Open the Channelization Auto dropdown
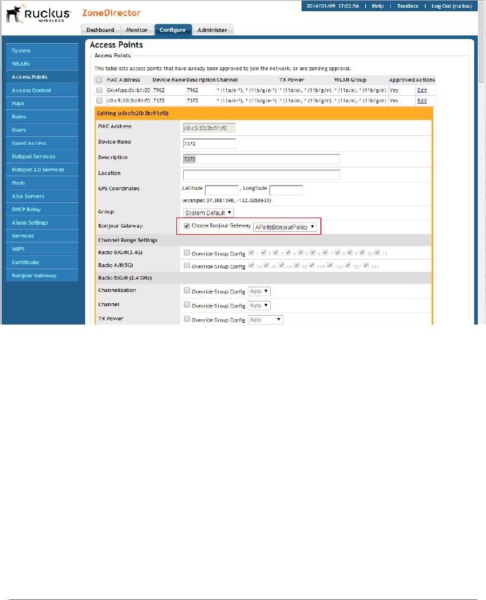This screenshot has width=486, height=600. 259,291
